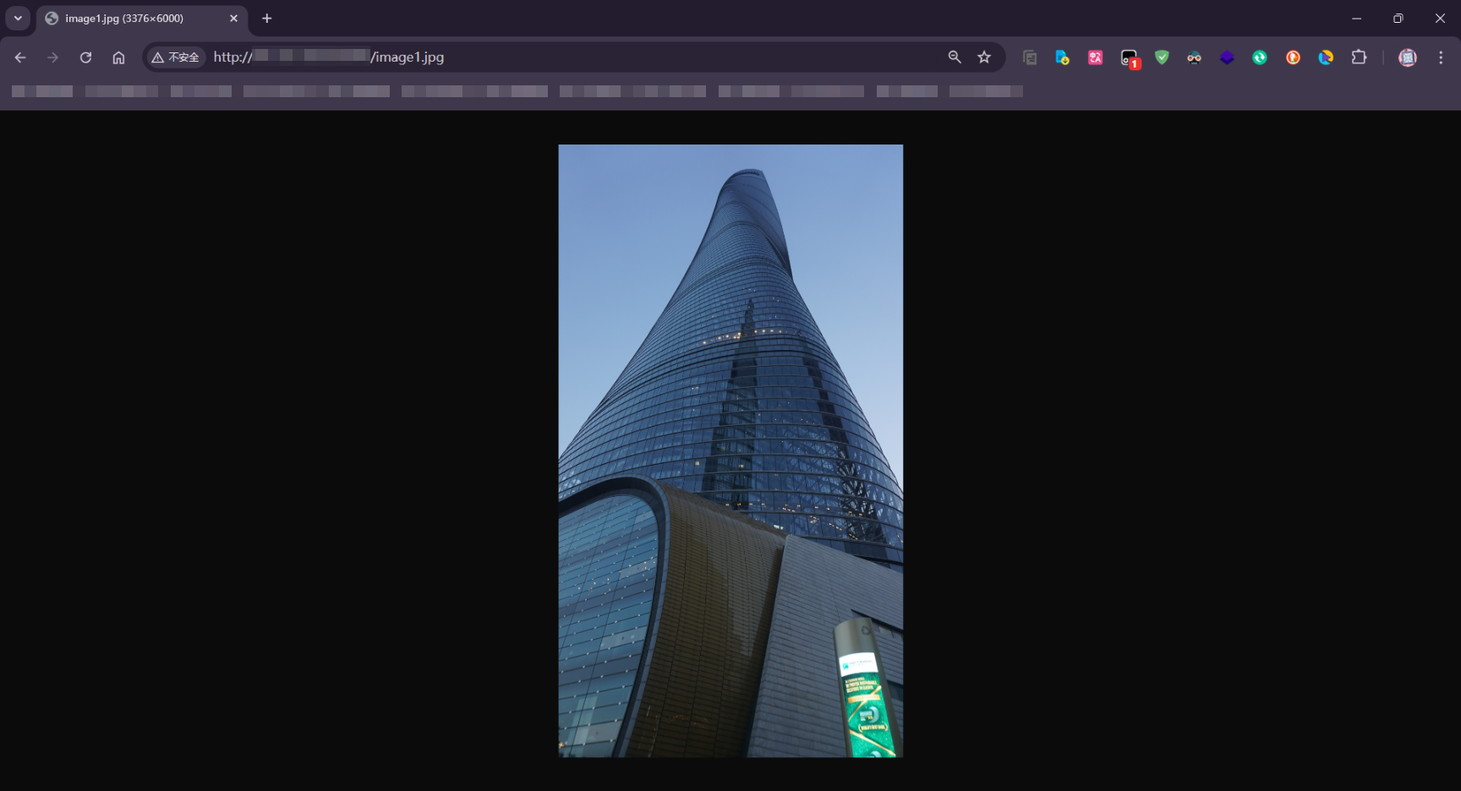Open the user profile avatar menu
Viewport: 1461px width, 791px height.
point(1407,57)
